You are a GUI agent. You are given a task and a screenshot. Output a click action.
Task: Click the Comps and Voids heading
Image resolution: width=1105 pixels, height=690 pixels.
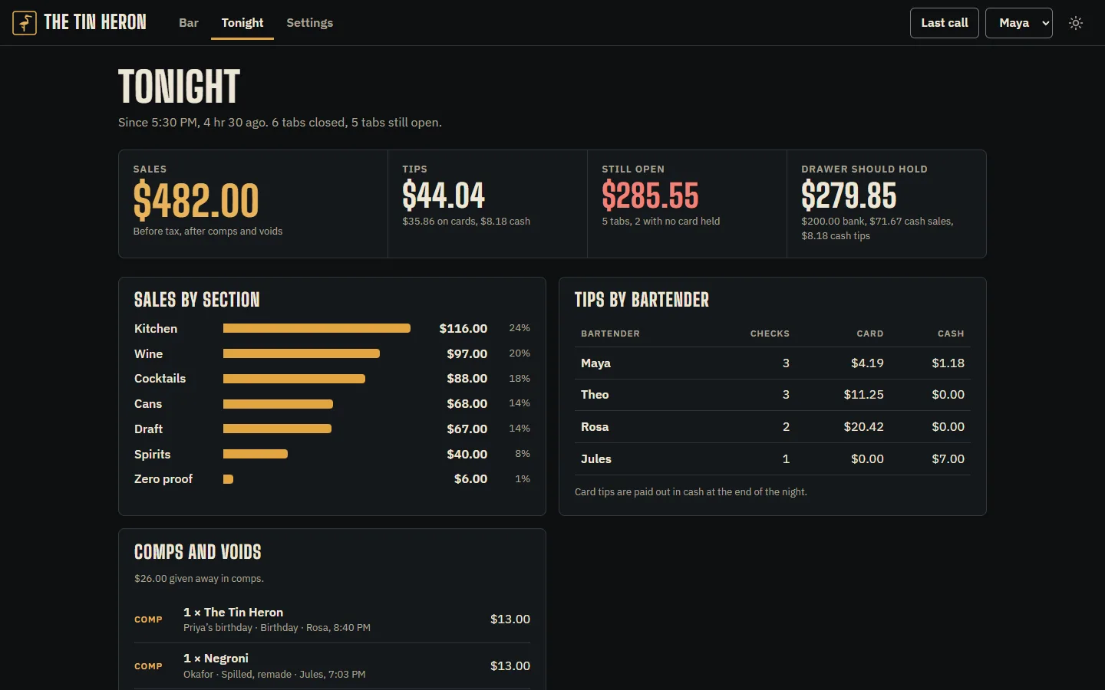click(198, 552)
